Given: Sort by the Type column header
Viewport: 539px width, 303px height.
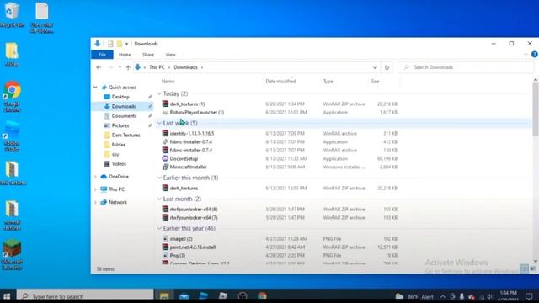Looking at the screenshot, I should tap(328, 81).
